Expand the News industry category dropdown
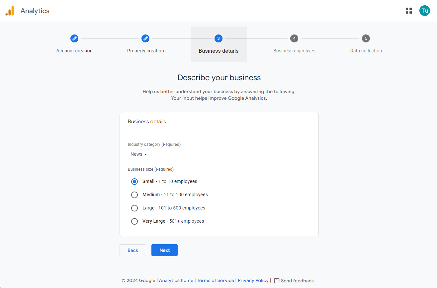 (138, 154)
